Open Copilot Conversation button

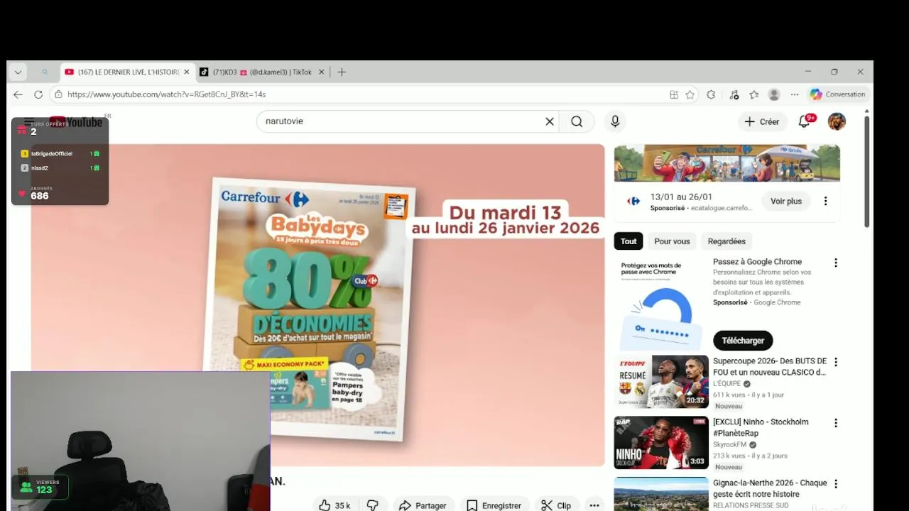coord(839,94)
